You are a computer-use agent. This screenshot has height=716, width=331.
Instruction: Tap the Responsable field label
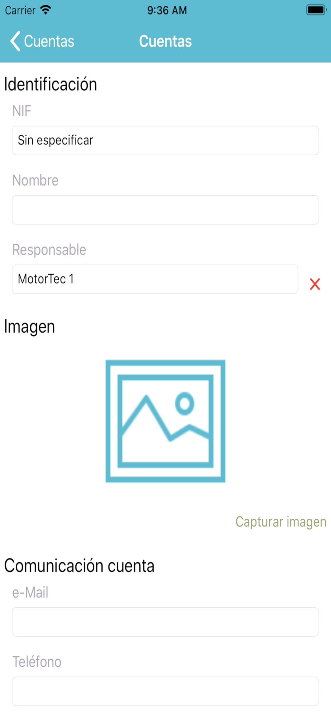click(x=49, y=250)
